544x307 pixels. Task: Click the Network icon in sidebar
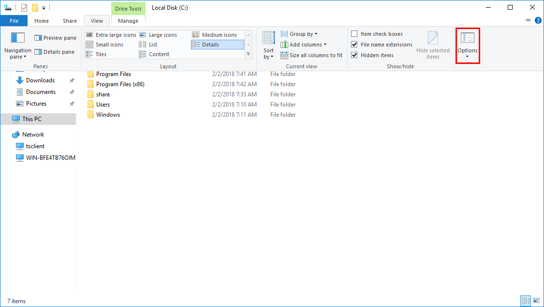(x=16, y=135)
